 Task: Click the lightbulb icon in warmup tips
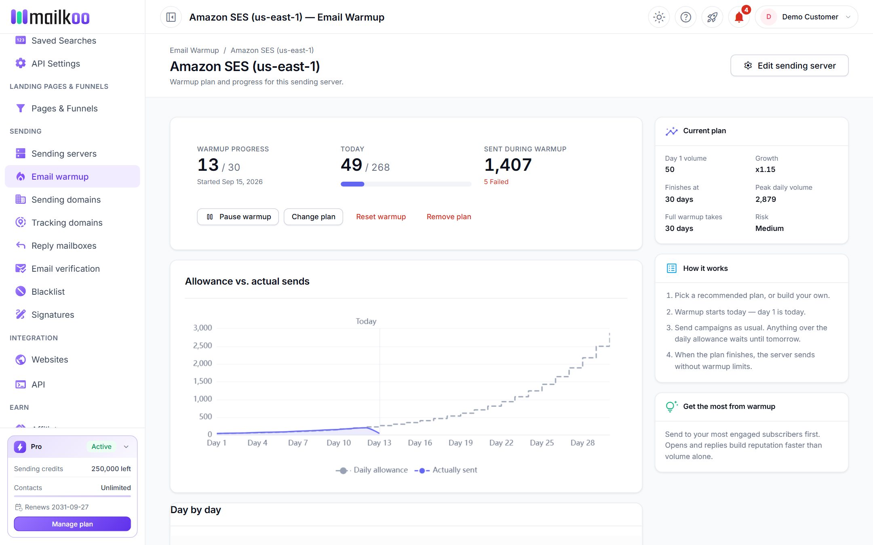tap(671, 407)
